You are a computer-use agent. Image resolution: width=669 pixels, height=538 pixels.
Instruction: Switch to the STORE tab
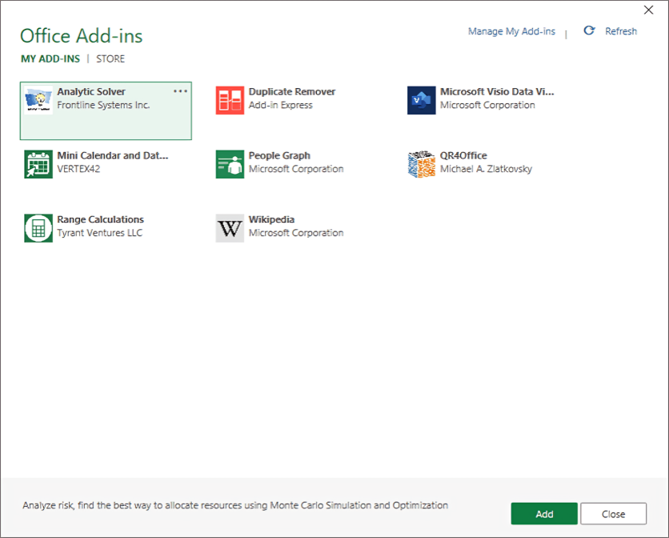click(x=110, y=59)
